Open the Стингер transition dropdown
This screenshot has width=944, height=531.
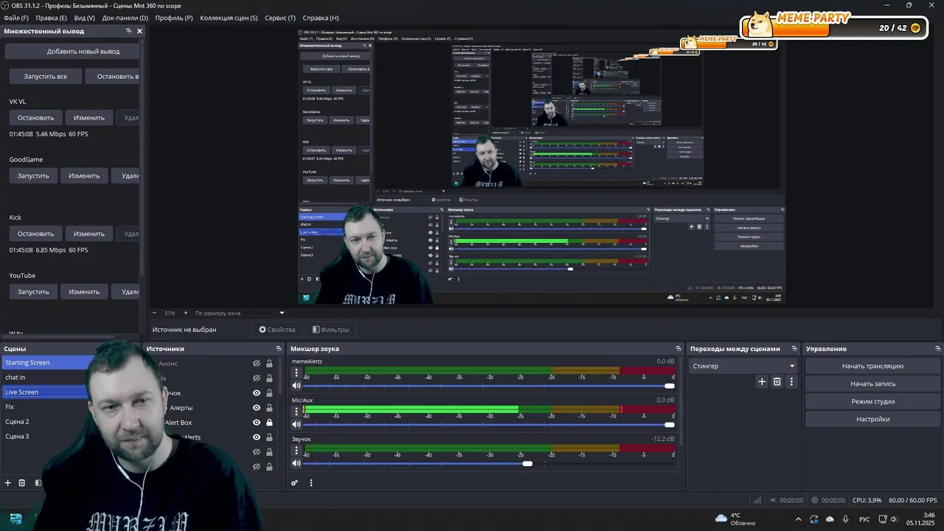743,366
